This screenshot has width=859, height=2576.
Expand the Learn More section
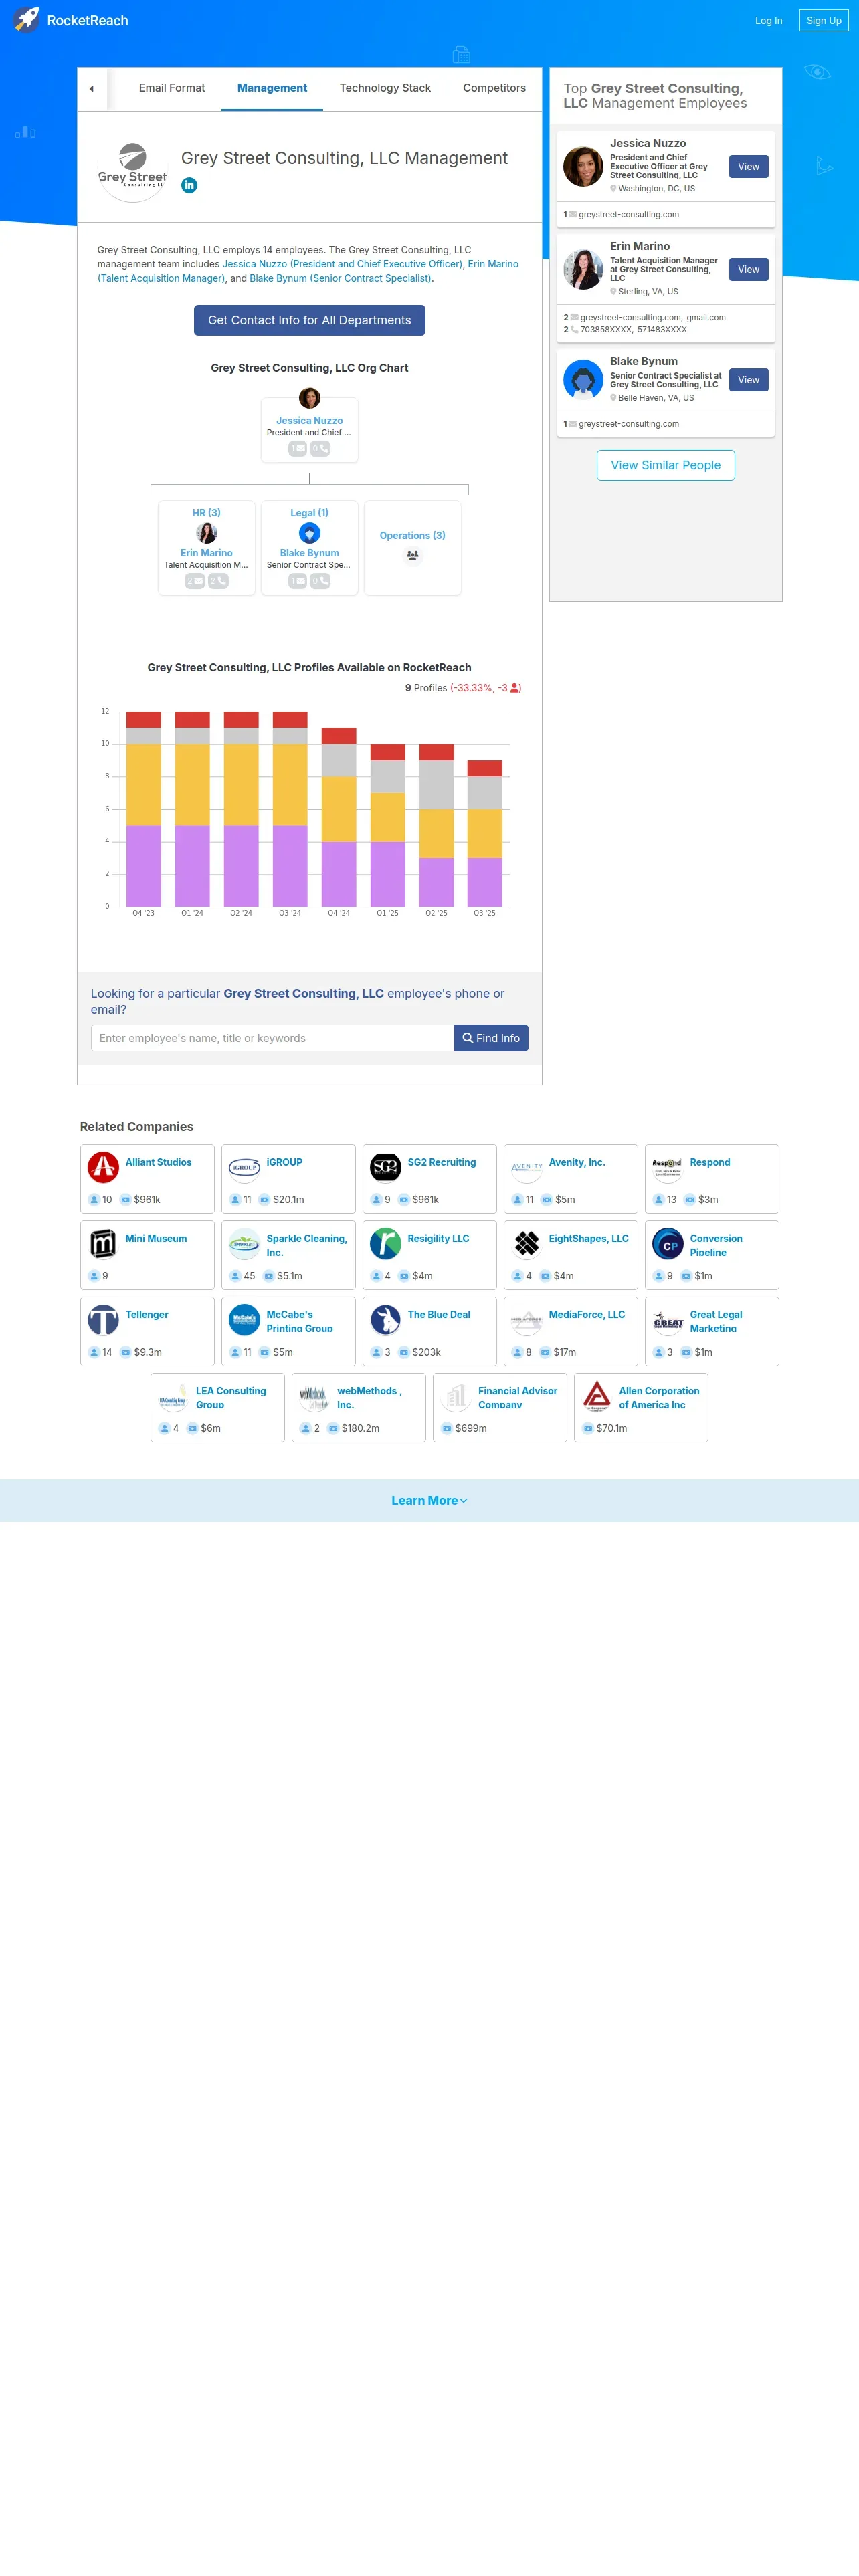coord(429,1500)
